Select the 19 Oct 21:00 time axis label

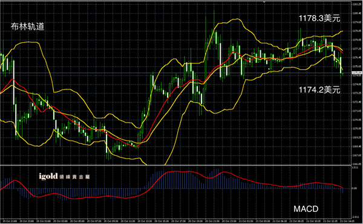click(x=10, y=221)
